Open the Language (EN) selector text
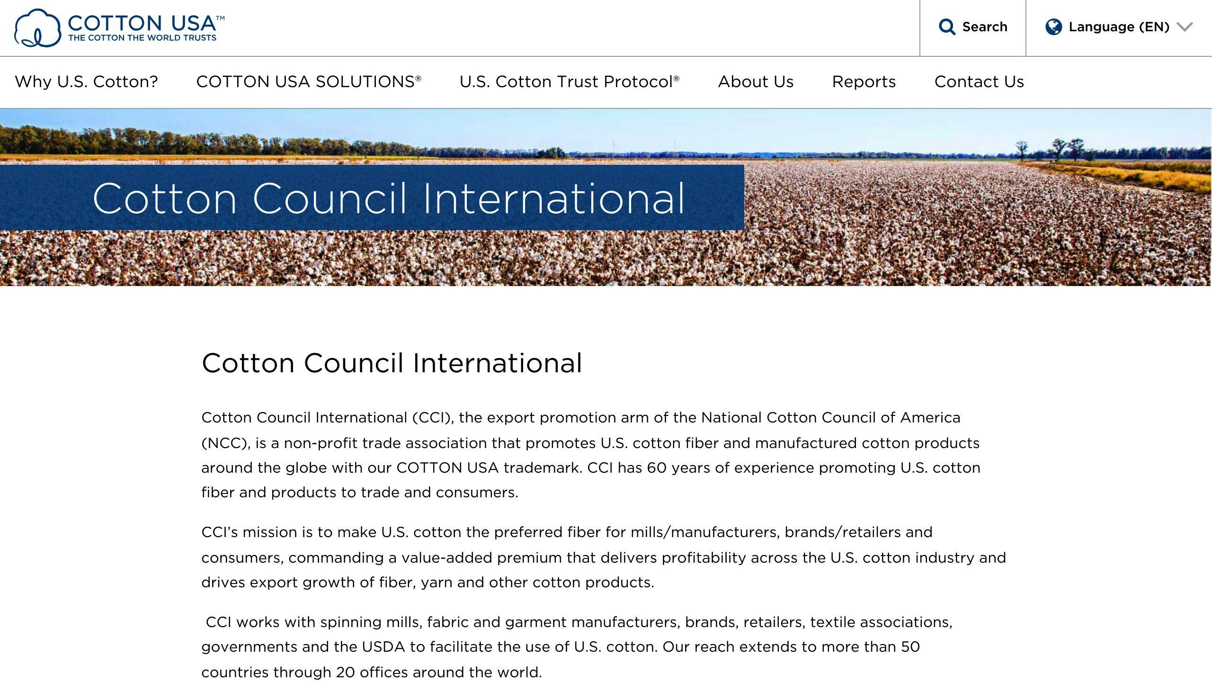 click(1119, 27)
